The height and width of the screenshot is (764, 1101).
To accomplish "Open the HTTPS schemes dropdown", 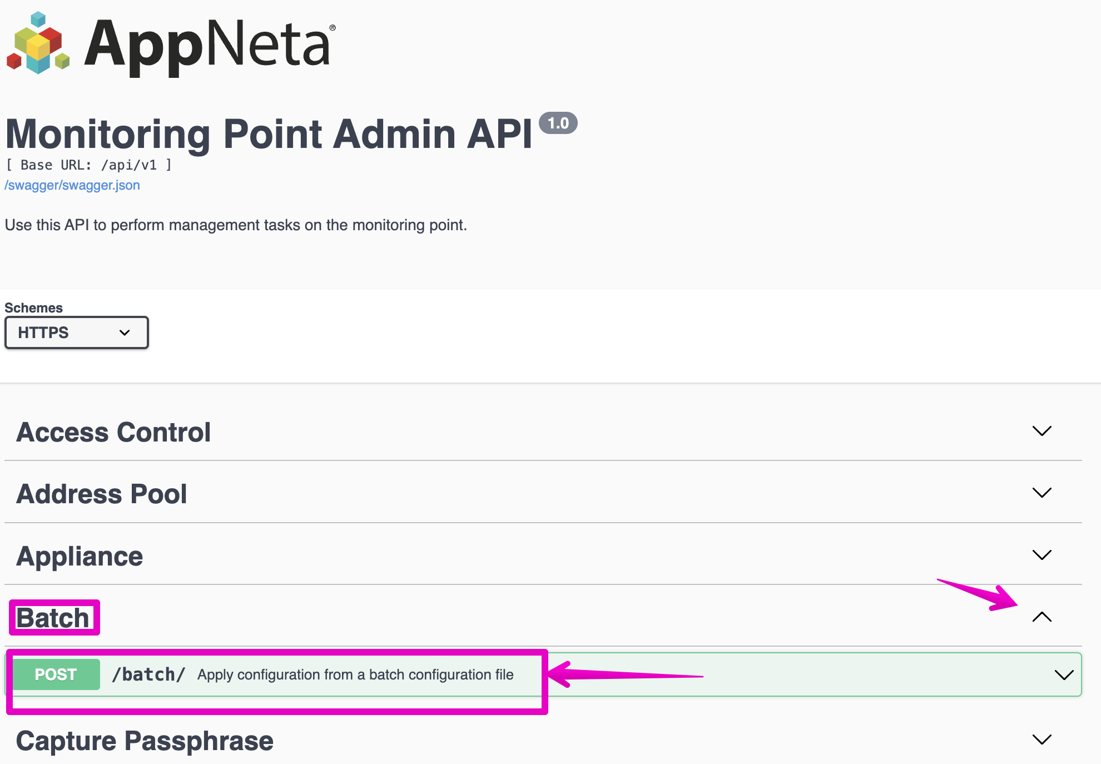I will click(x=77, y=333).
